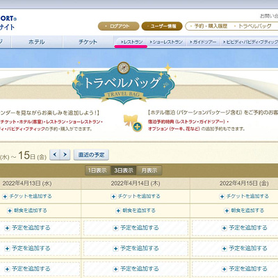Go to next dates arrow

click(65, 154)
